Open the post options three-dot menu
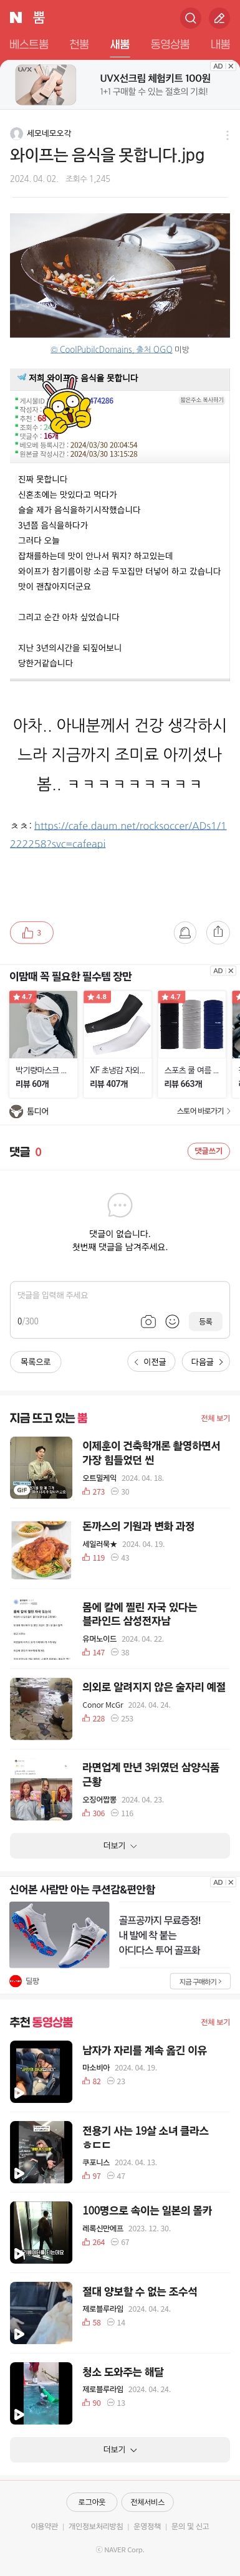This screenshot has height=2576, width=240. pyautogui.click(x=227, y=134)
